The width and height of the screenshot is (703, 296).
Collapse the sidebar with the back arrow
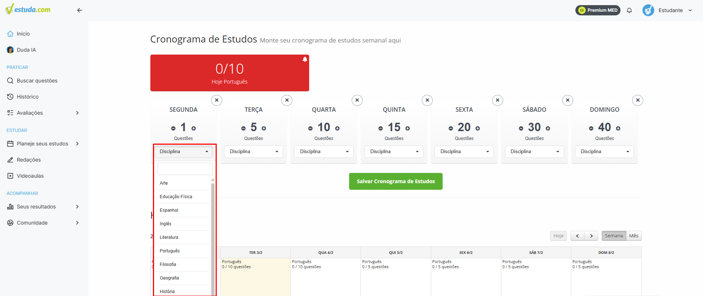pos(80,10)
